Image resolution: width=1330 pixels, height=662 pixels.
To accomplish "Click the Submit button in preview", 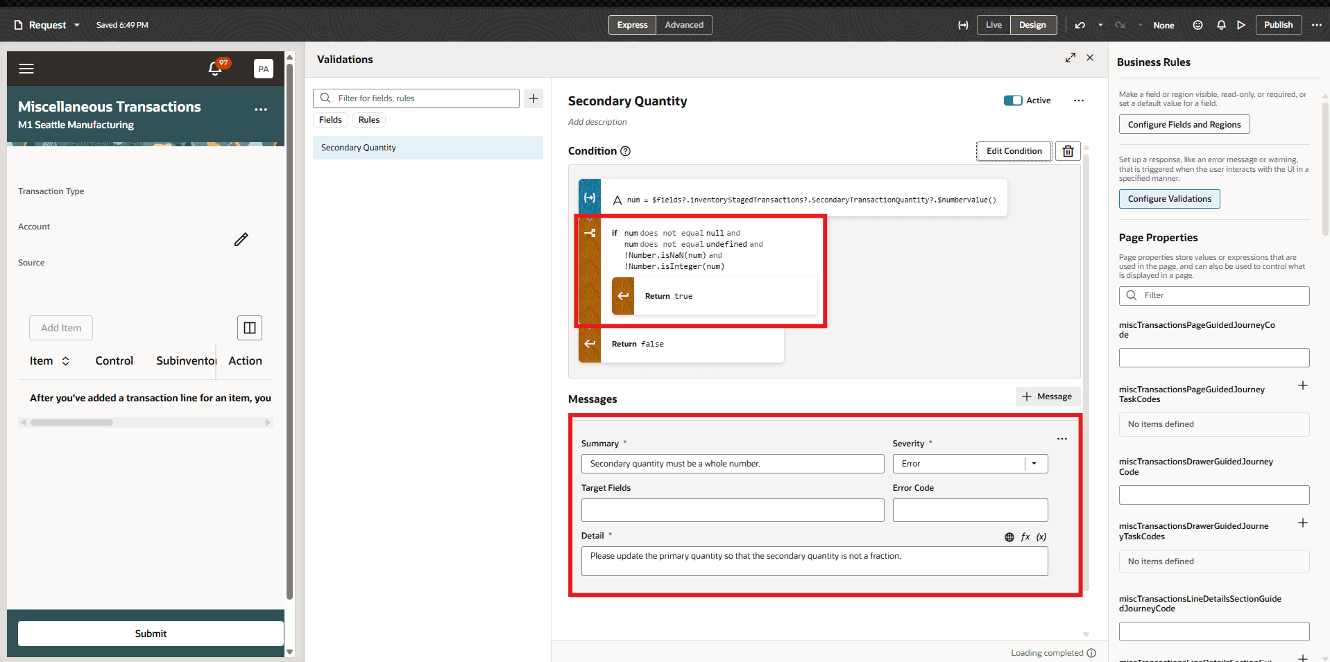I will (x=151, y=634).
